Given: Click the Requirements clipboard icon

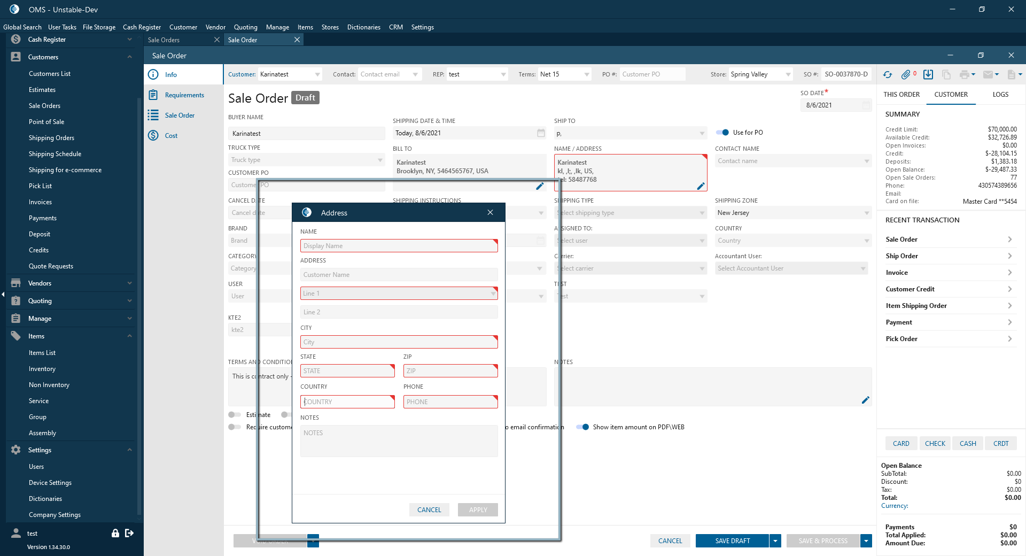Looking at the screenshot, I should coord(153,95).
